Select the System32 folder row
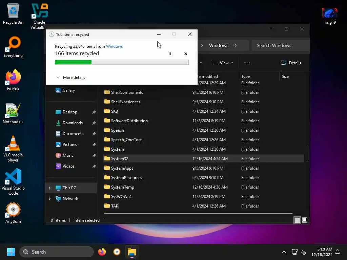The width and height of the screenshot is (347, 260). (x=204, y=158)
